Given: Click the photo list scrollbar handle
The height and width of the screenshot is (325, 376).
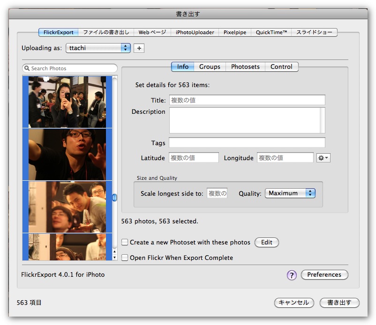Looking at the screenshot, I should coord(114,198).
